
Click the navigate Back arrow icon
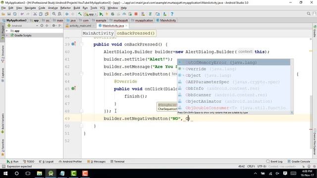click(x=67, y=14)
